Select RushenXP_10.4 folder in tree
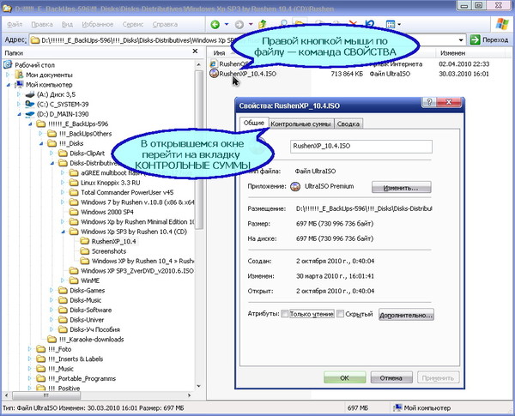The image size is (515, 416). pyautogui.click(x=113, y=241)
